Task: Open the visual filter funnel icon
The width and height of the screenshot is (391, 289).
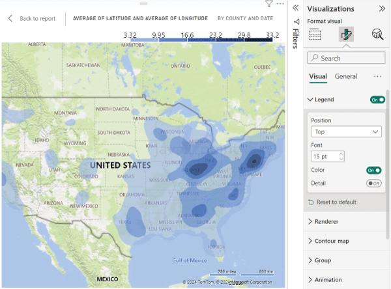Action: [268, 4]
